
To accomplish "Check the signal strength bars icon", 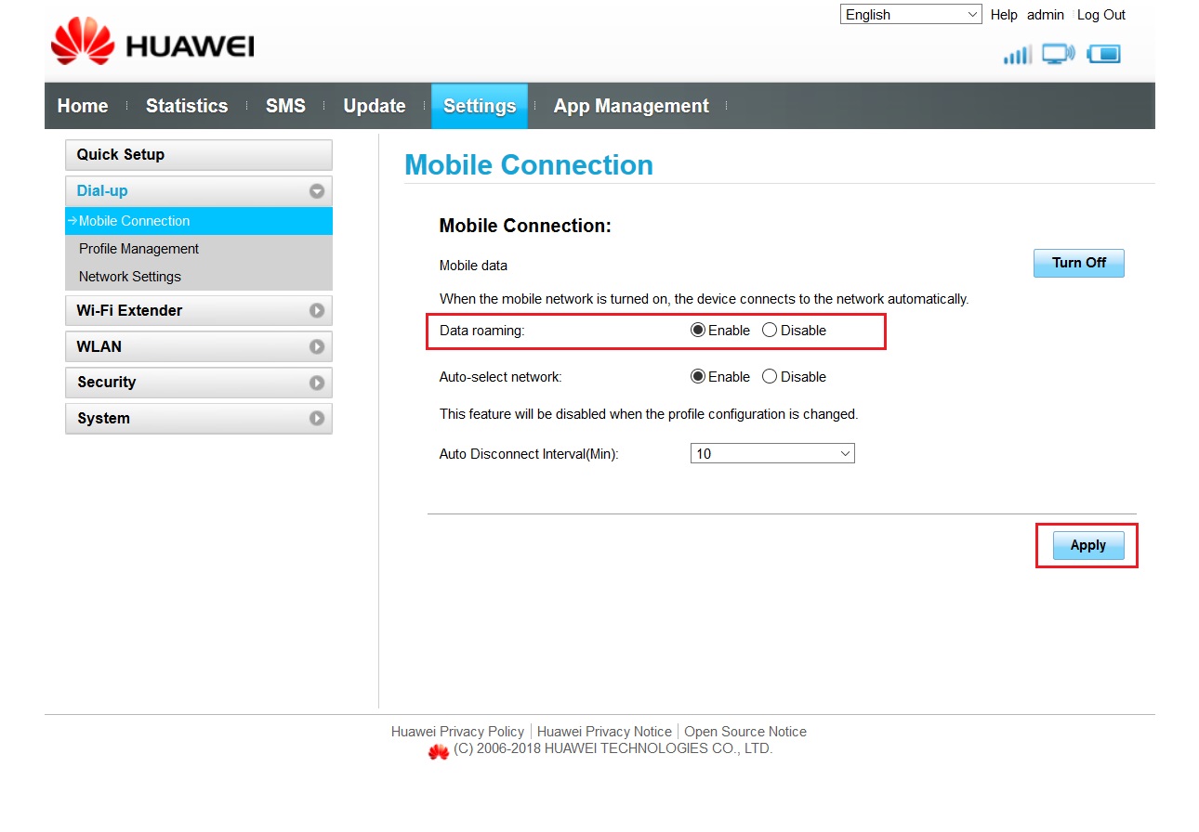I will pyautogui.click(x=1017, y=55).
